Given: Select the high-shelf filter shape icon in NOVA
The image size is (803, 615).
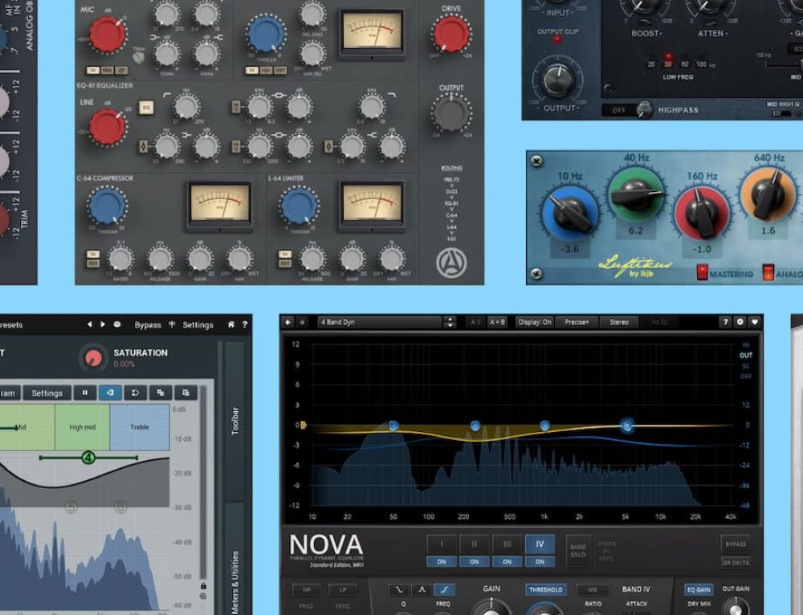Looking at the screenshot, I should (443, 590).
